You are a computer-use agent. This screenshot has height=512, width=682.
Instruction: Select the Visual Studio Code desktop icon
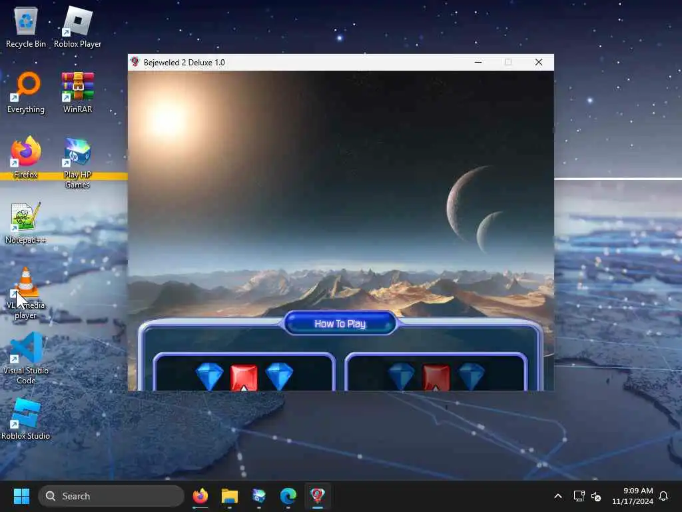click(26, 358)
